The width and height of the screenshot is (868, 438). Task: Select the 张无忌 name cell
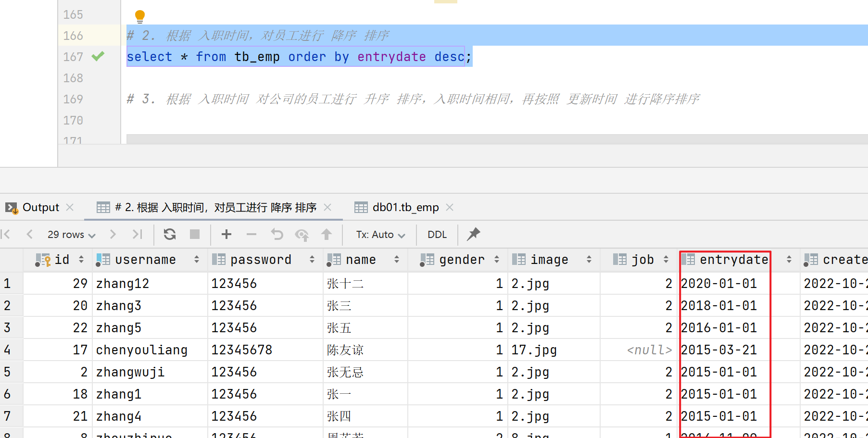tap(365, 372)
